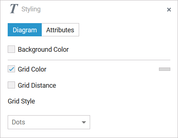Screen dimensions: 178x138
Task: Toggle the blue checkmark next to Grid Color
Action: pos(11,69)
